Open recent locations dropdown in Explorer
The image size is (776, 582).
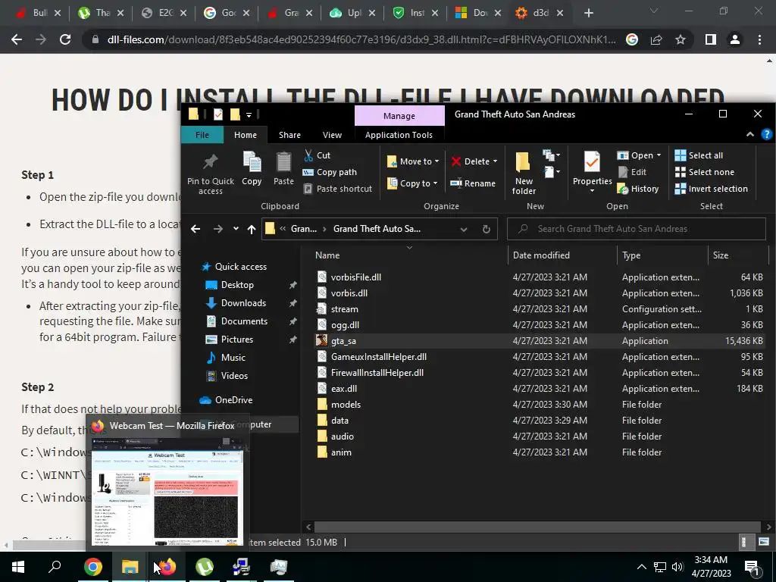pos(236,229)
